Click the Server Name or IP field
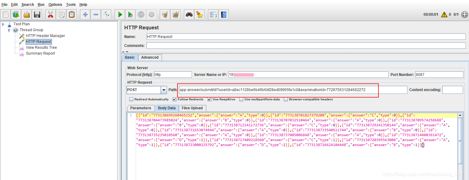 pyautogui.click(x=308, y=75)
